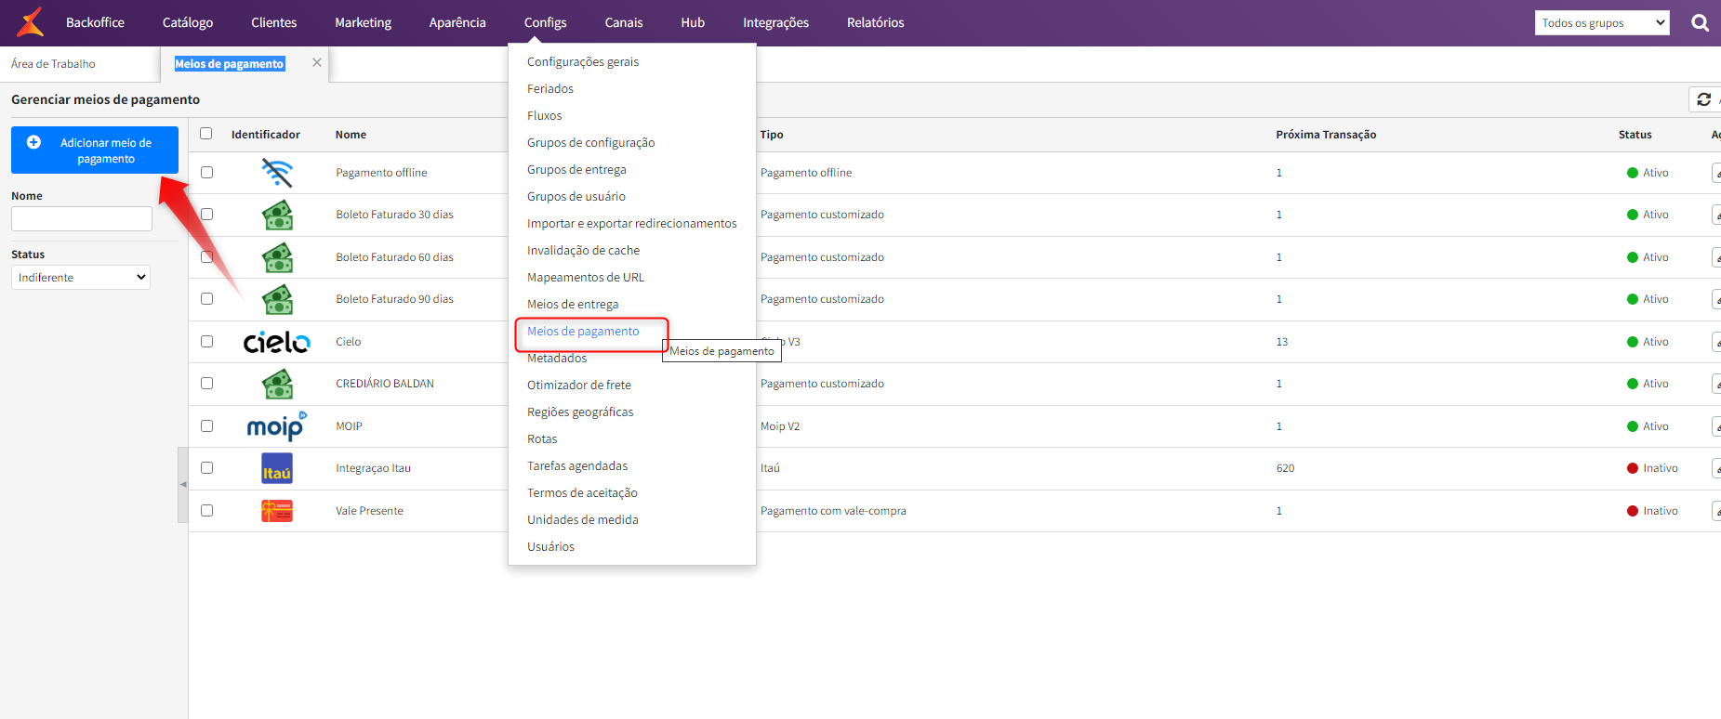Sort by the Status column header
Image resolution: width=1721 pixels, height=719 pixels.
[x=1635, y=135]
